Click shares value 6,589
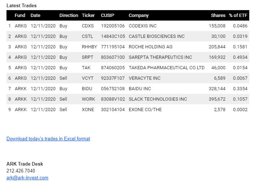Image resolution: width=259 pixels, height=184 pixels. [220, 78]
